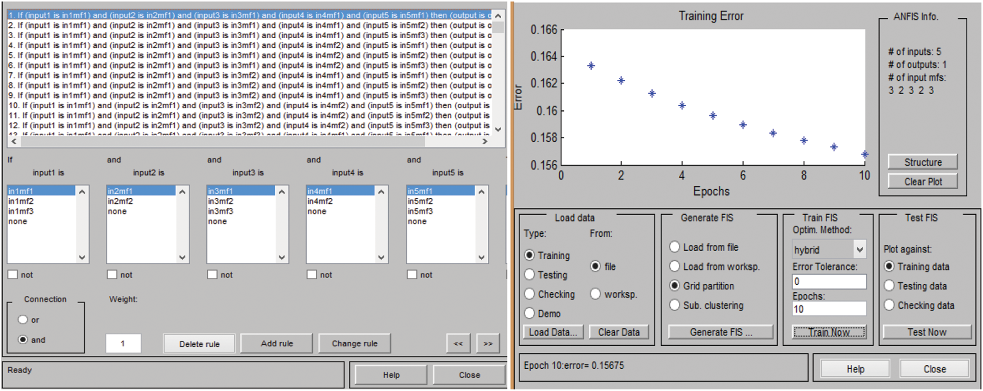Viewport: 983px width, 391px height.
Task: Enable the 'not' checkbox under input1
Action: click(x=13, y=275)
